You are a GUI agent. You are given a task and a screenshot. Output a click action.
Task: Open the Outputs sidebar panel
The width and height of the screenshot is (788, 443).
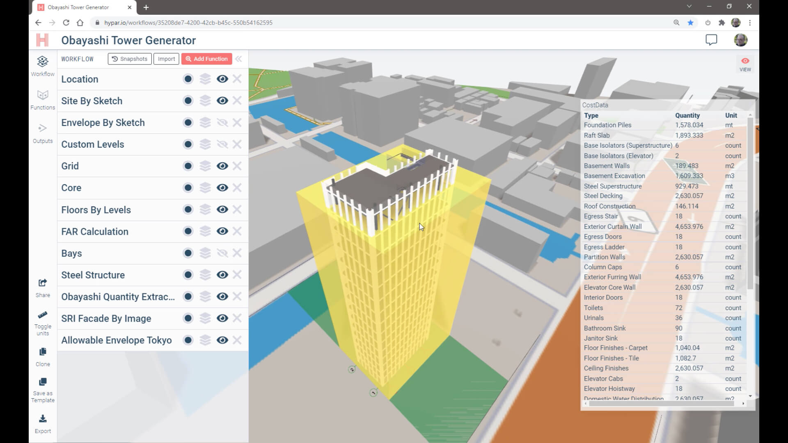[42, 132]
